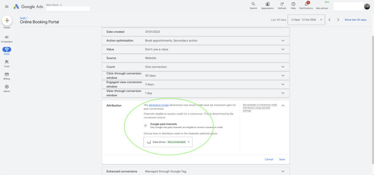Open the Notifications bell
Image resolution: width=374 pixels, height=175 pixels.
pyautogui.click(x=306, y=6)
